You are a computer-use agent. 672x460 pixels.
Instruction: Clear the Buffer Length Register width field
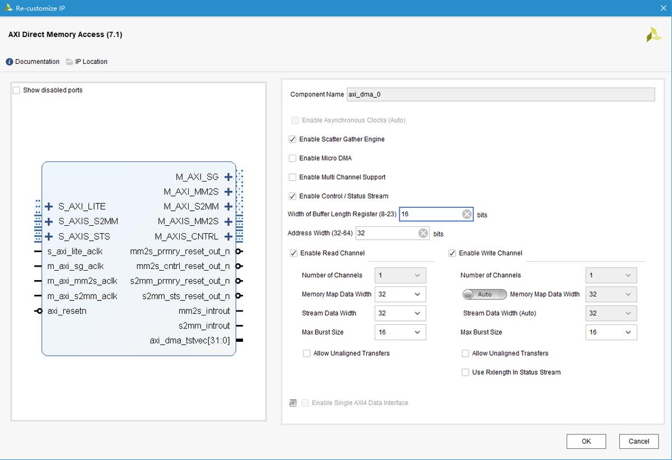point(467,215)
